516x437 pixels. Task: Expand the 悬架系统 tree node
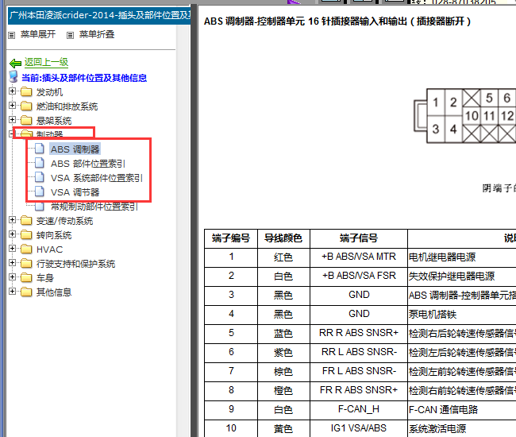tap(12, 119)
